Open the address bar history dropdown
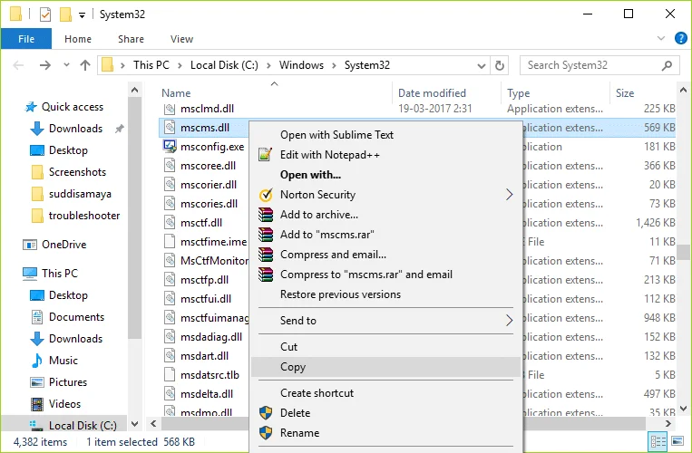692x453 pixels. click(x=482, y=66)
